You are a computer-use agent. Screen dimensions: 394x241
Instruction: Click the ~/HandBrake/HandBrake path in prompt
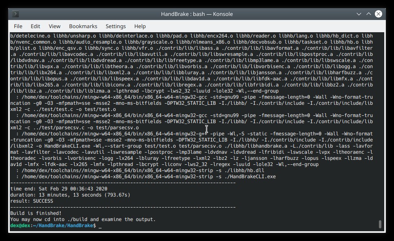pyautogui.click(x=63, y=226)
